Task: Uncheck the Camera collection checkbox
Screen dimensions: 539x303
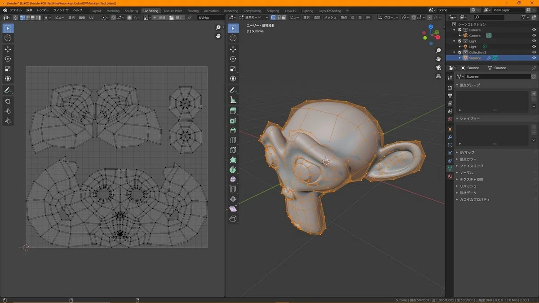Action: pos(459,30)
